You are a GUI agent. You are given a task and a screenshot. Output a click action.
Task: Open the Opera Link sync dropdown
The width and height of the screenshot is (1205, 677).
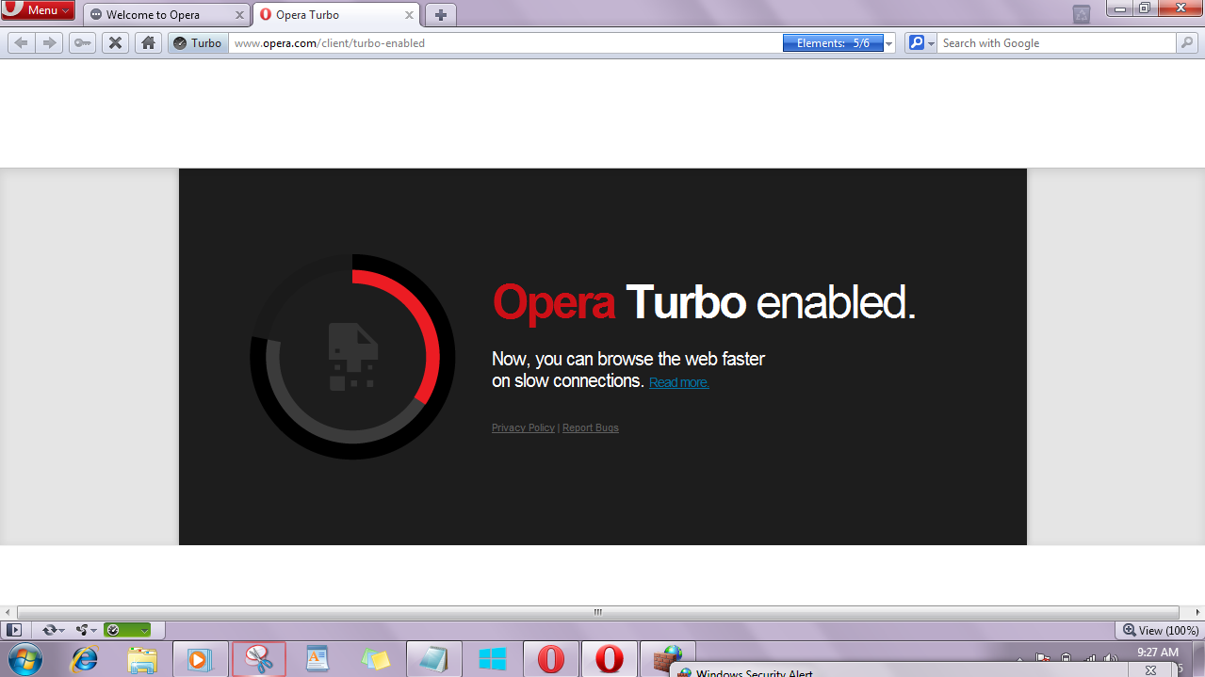(53, 630)
